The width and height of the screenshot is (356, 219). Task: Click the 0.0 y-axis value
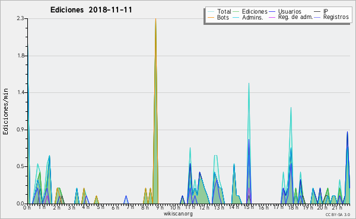pos(21,204)
